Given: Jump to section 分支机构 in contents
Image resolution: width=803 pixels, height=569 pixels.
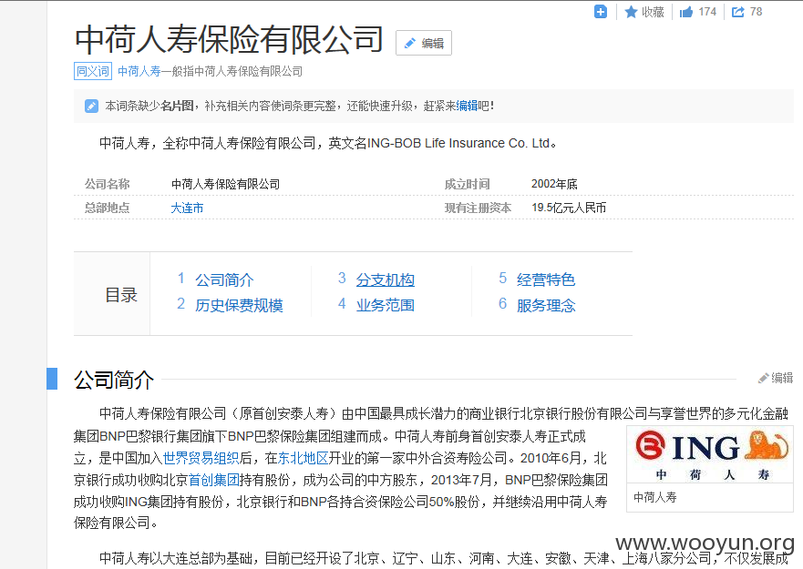Looking at the screenshot, I should click(x=386, y=279).
